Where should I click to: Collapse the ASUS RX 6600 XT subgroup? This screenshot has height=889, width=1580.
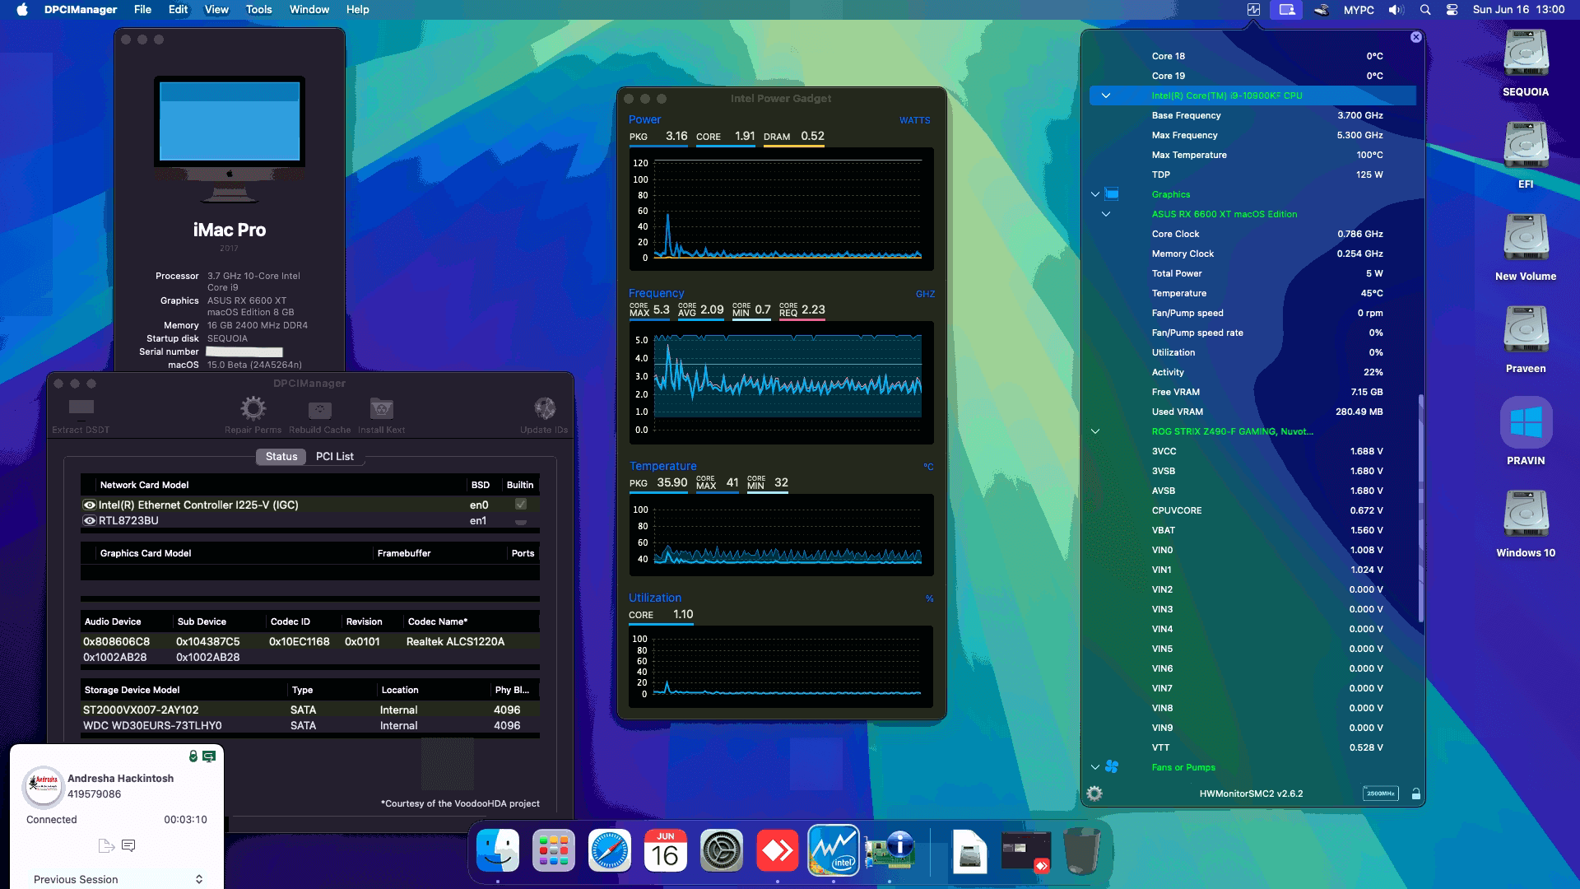pyautogui.click(x=1106, y=214)
